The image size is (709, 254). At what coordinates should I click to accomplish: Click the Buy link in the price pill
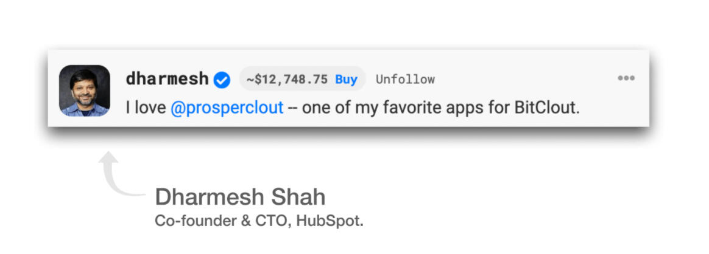point(346,79)
